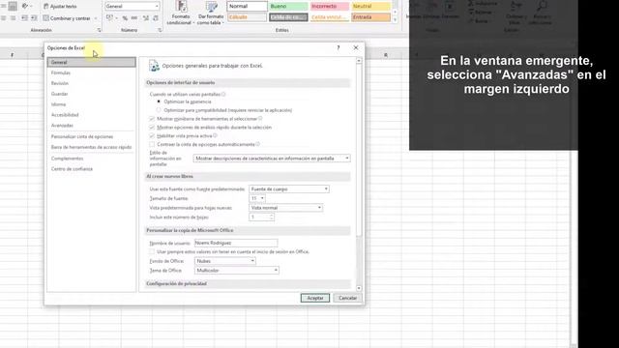Open the Número dialog launcher
The height and width of the screenshot is (348, 619).
[x=160, y=30]
